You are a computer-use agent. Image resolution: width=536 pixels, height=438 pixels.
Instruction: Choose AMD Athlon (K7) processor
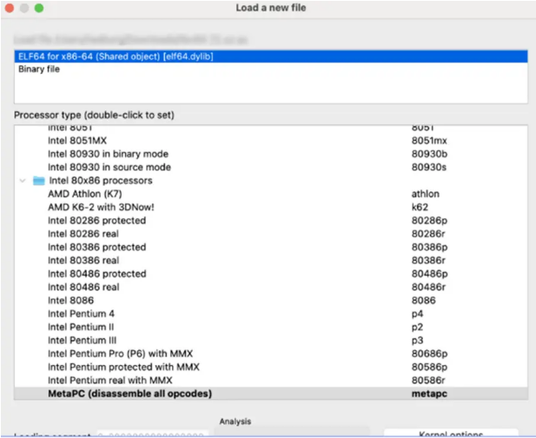coord(271,194)
